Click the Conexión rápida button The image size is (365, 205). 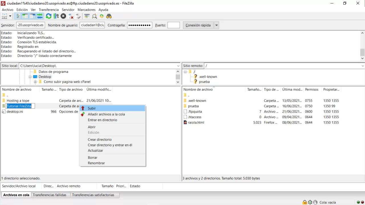click(198, 25)
